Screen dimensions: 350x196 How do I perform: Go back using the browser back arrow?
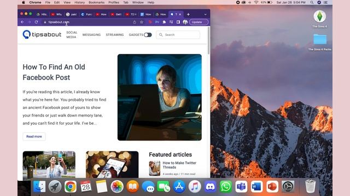(x=22, y=22)
